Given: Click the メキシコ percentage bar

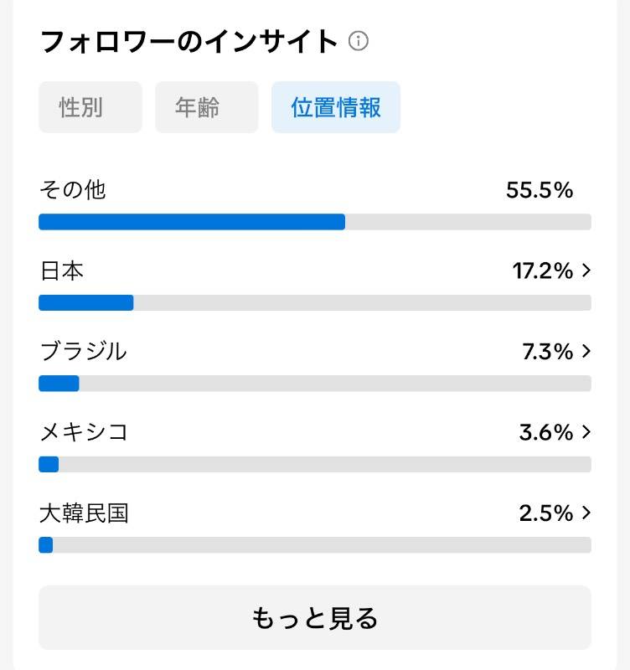Looking at the screenshot, I should point(315,464).
